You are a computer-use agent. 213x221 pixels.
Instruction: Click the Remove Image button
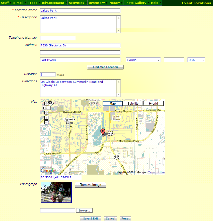90,185
